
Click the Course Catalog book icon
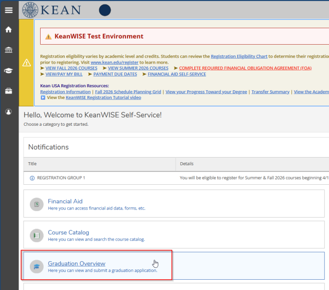pos(36,235)
